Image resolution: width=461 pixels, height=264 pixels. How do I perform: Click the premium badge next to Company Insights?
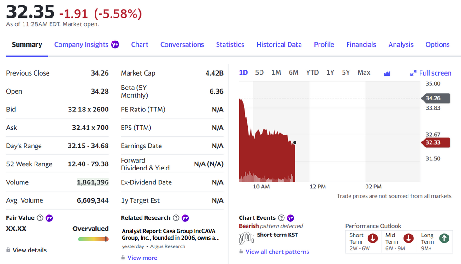click(115, 45)
